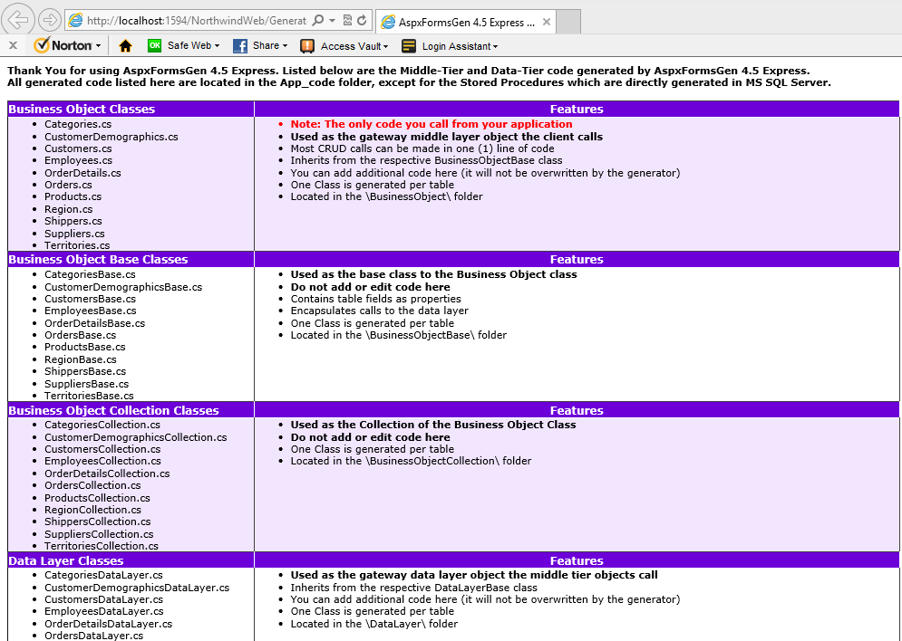Click CategoriesCollection.cs in the list

click(x=102, y=425)
